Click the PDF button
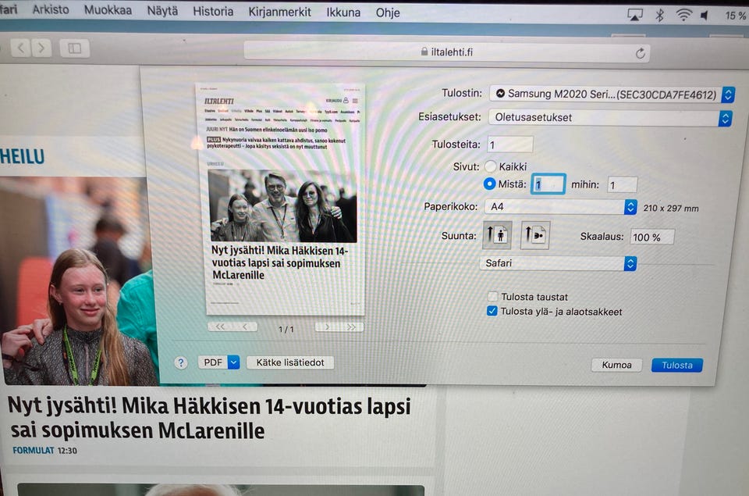This screenshot has height=496, width=749. pos(213,362)
